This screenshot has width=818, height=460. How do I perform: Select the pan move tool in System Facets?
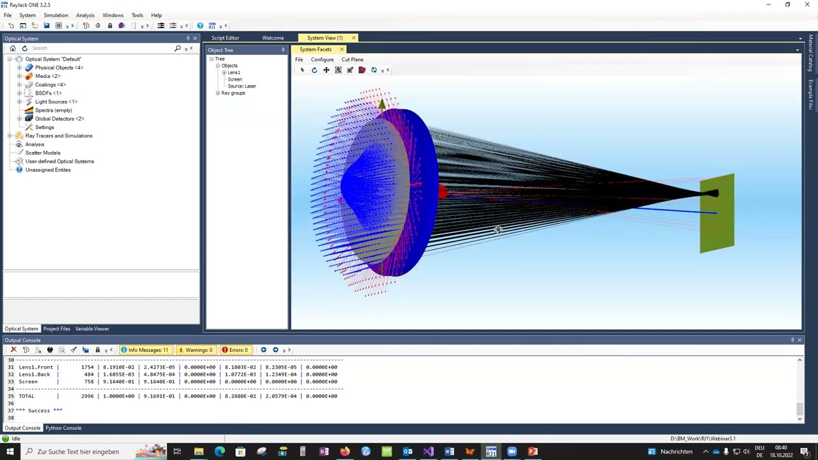pos(326,70)
